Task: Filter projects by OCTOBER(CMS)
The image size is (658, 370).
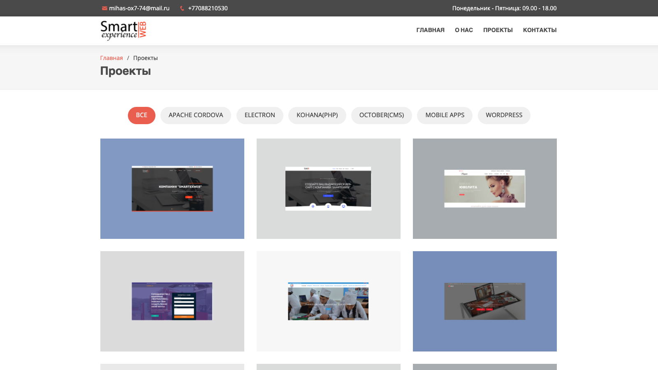Action: (x=381, y=115)
